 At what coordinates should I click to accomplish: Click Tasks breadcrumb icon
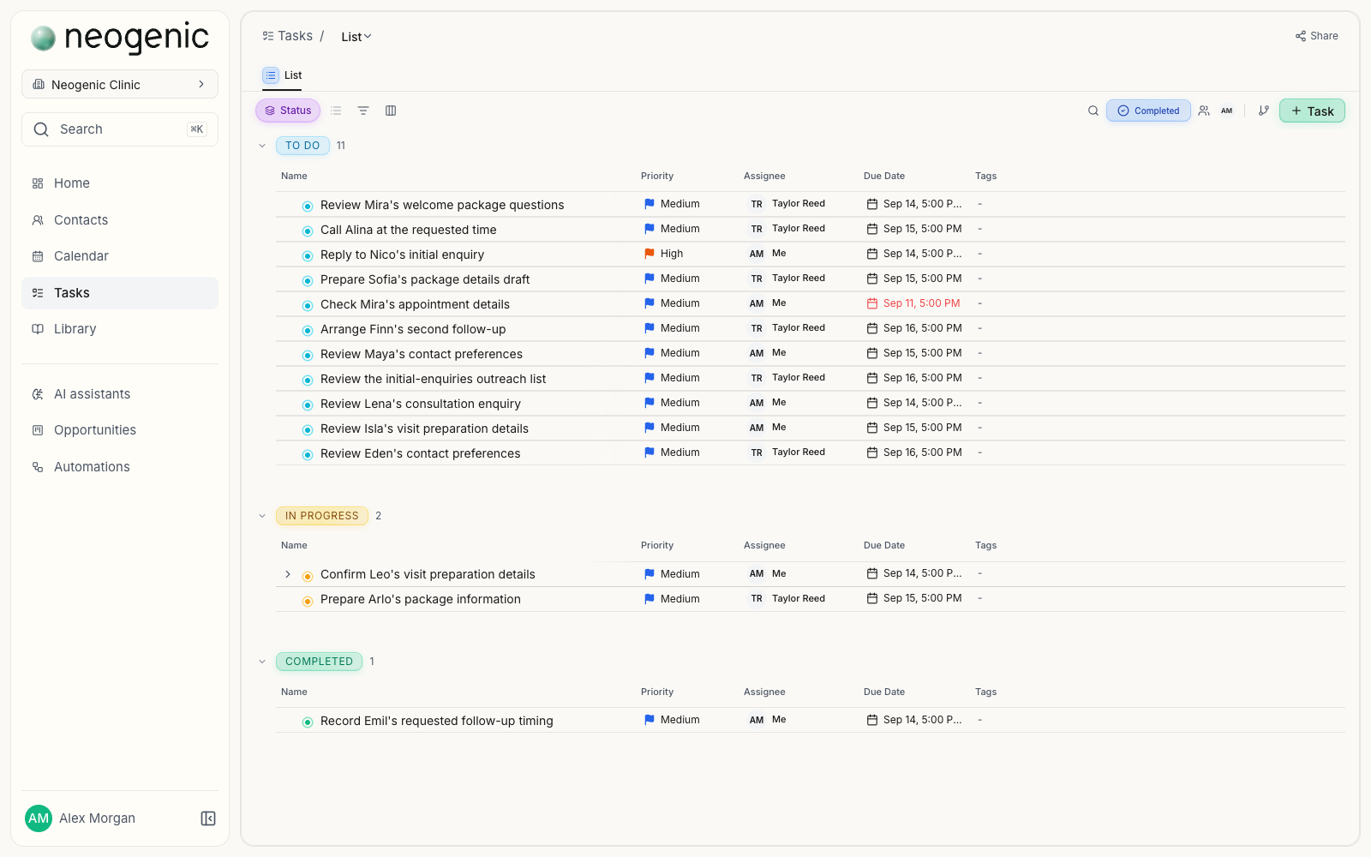tap(268, 36)
